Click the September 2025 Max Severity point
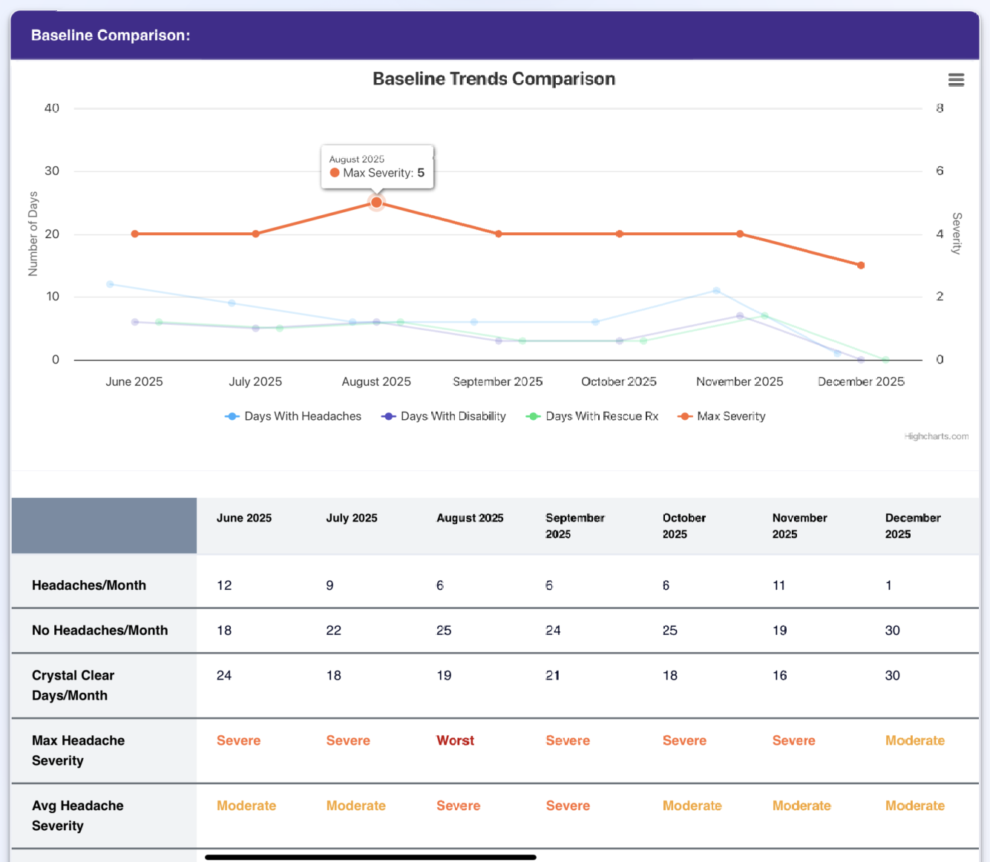This screenshot has height=862, width=990. click(499, 234)
